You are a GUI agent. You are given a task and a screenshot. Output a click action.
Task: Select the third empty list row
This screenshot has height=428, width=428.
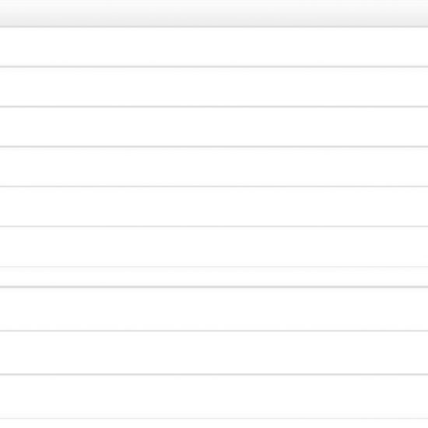[214, 127]
